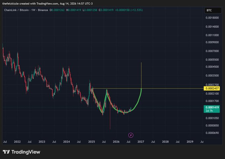Click the +0.0000158 (+12.53%) change text

129,10
